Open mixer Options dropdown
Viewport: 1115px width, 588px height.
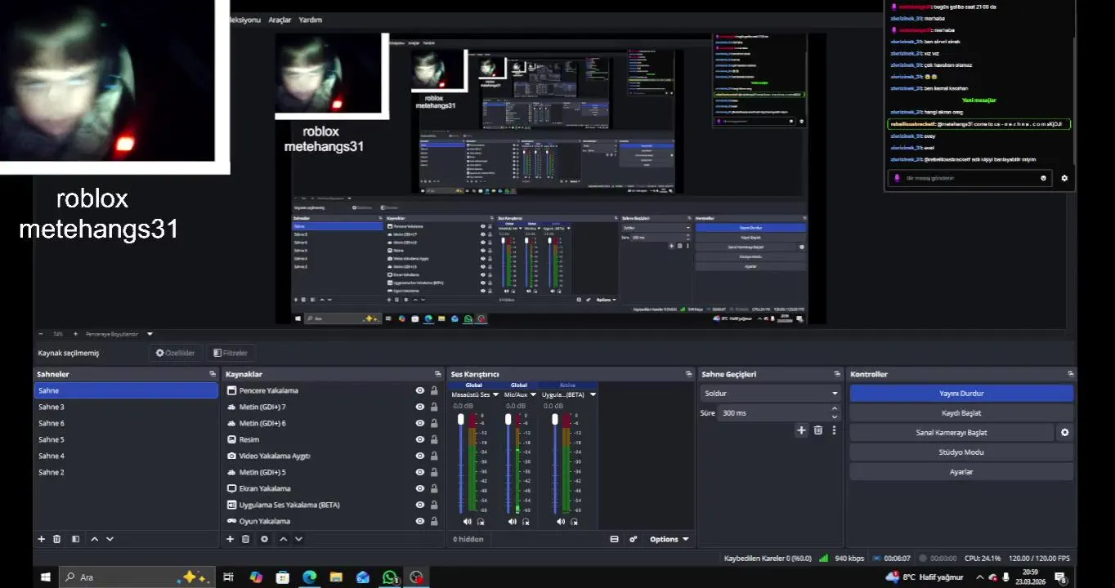pyautogui.click(x=669, y=539)
